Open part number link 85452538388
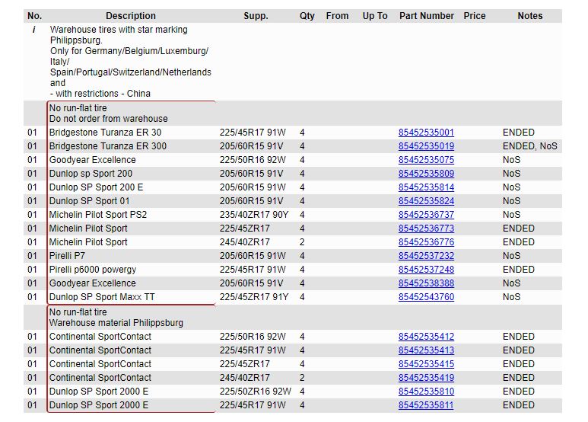The image size is (588, 422). pos(426,283)
